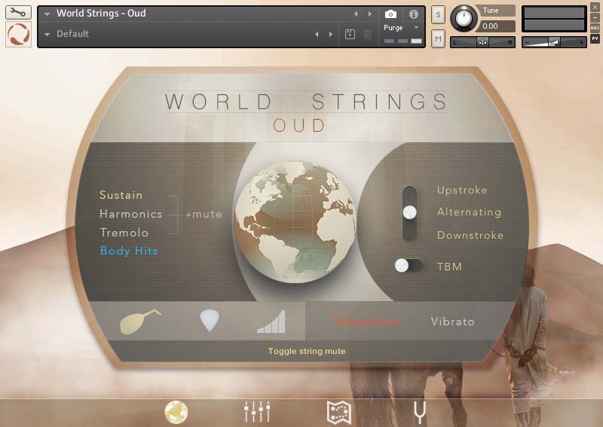The width and height of the screenshot is (603, 427).
Task: Select the previous snapshot arrow on Default row
Action: [x=317, y=34]
